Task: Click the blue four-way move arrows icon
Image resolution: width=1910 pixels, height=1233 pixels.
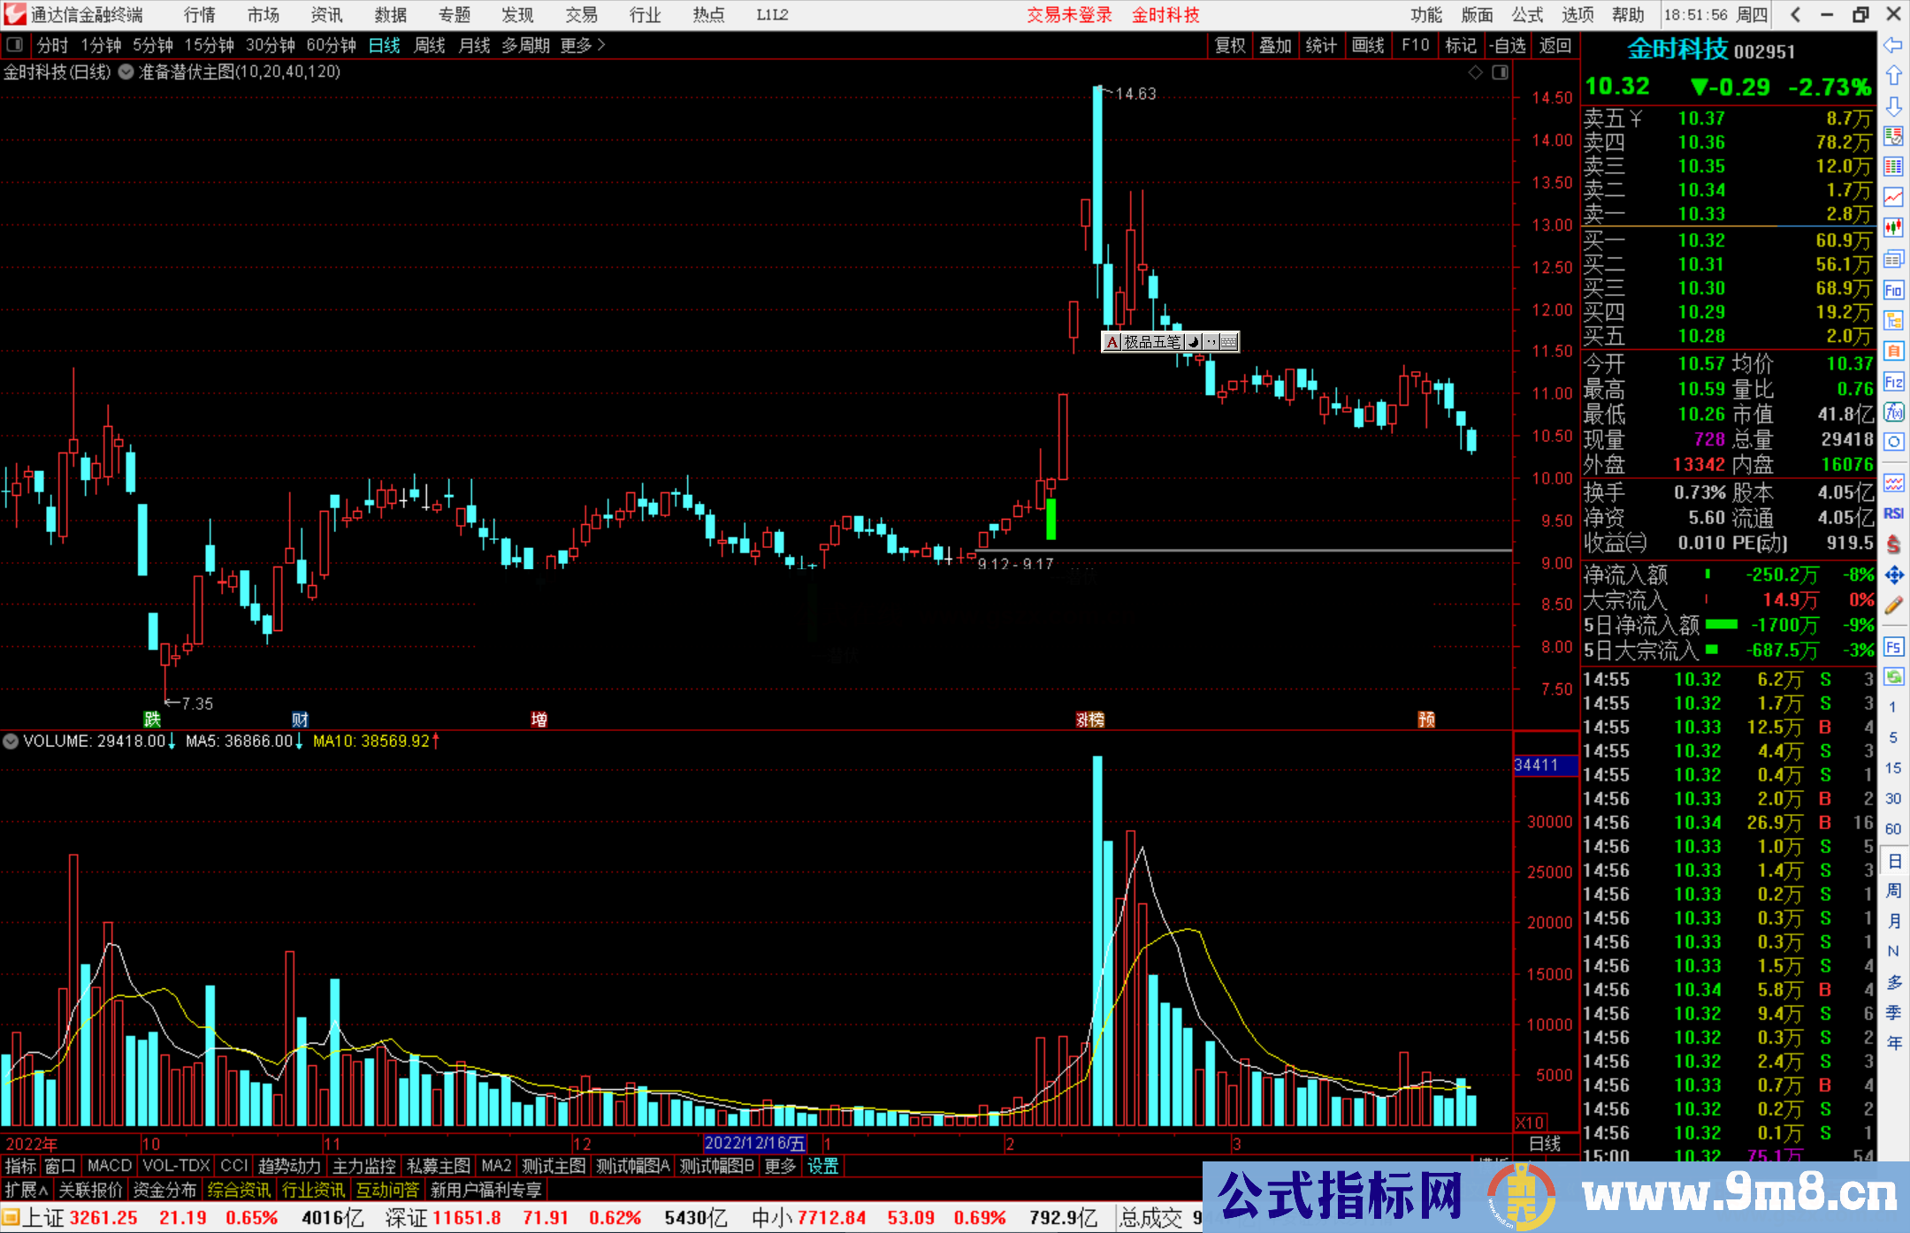Action: pos(1893,575)
